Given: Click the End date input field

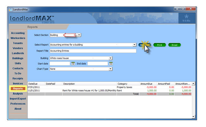Looking at the screenshot, I should click(x=98, y=63).
